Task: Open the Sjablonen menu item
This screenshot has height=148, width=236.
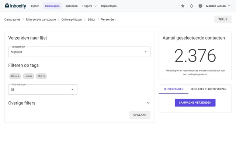Action: pyautogui.click(x=72, y=6)
